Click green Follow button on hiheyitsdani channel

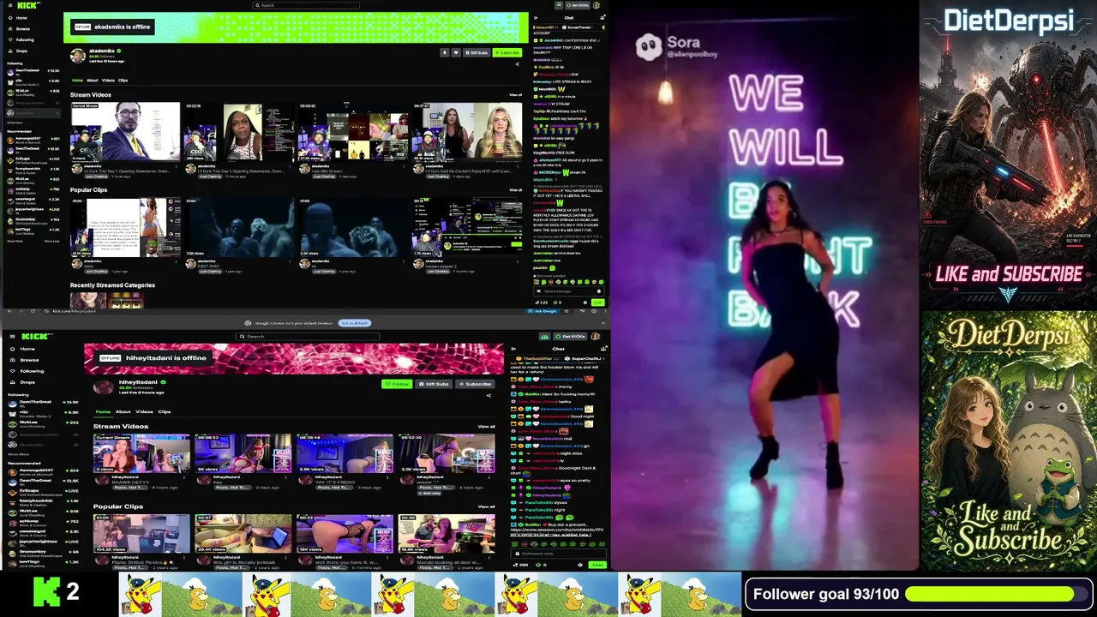(397, 384)
